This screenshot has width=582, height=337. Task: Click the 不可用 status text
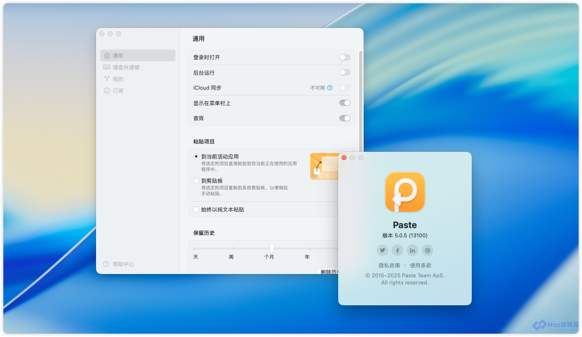pos(317,88)
